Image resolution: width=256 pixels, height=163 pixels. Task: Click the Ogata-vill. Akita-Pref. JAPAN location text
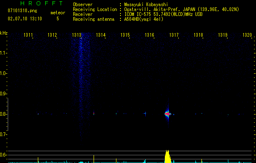(x=182, y=9)
